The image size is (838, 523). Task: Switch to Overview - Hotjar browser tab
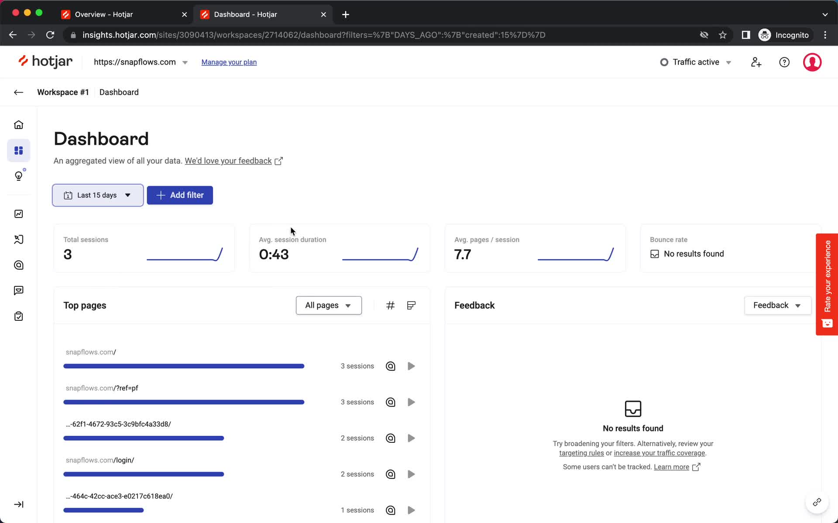click(x=124, y=14)
